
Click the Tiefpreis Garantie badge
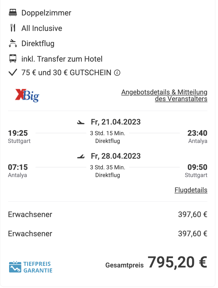coord(31,267)
